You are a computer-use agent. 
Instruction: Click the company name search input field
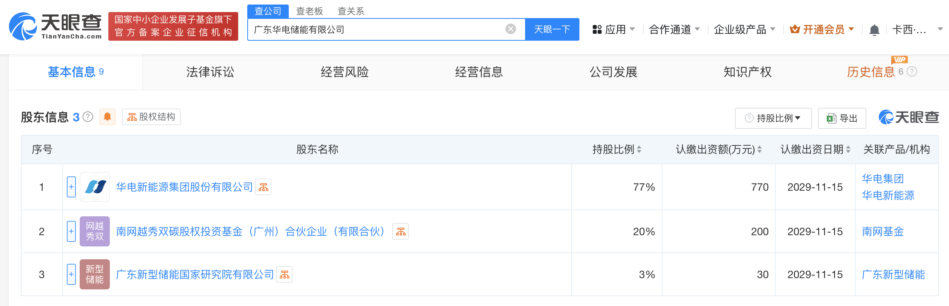tap(377, 29)
